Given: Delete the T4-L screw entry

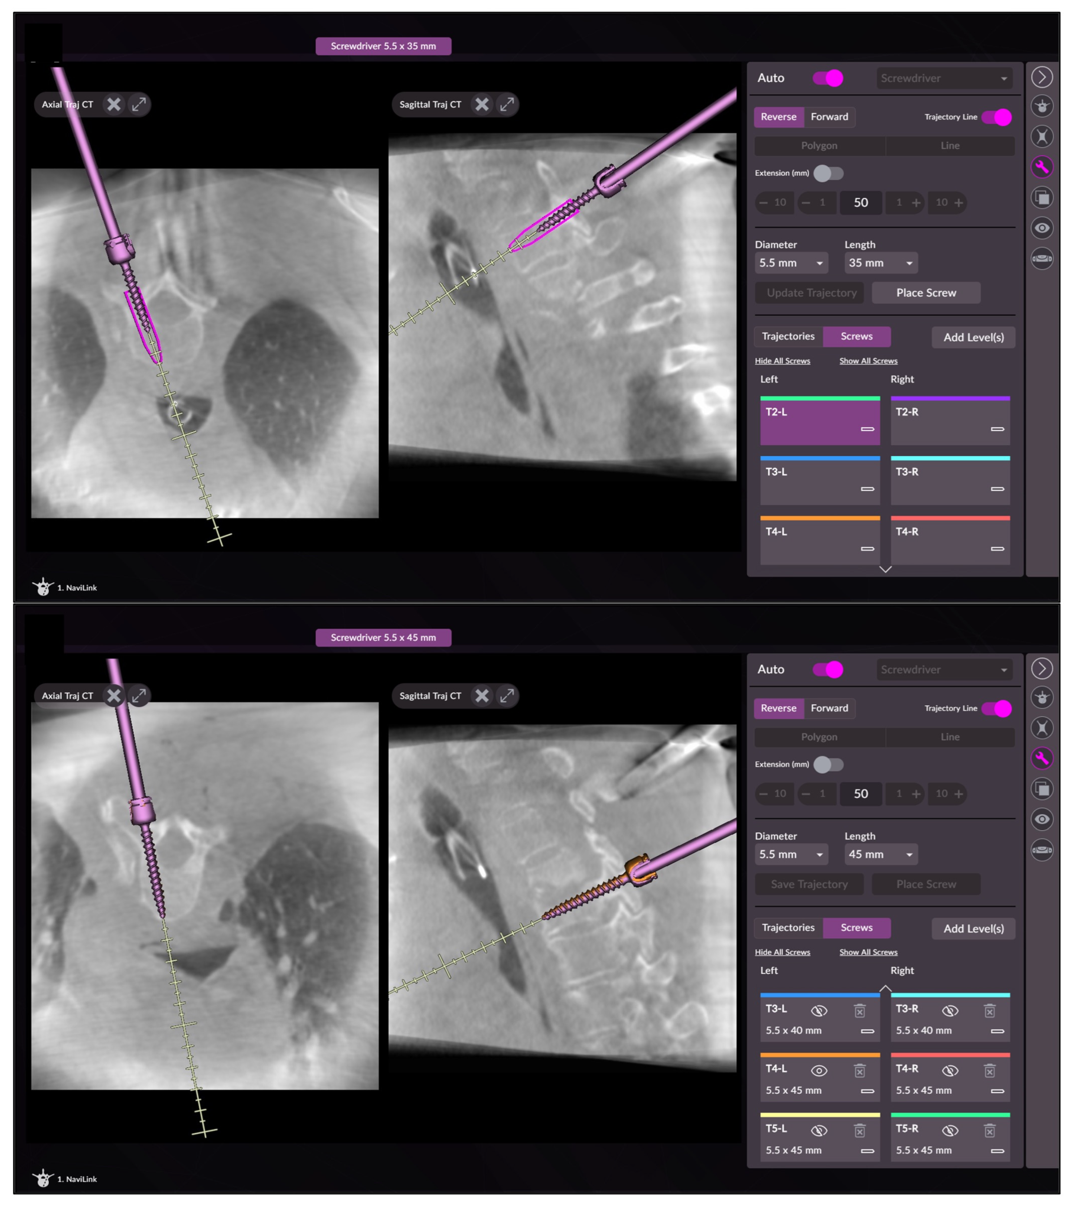Looking at the screenshot, I should click(x=860, y=1071).
